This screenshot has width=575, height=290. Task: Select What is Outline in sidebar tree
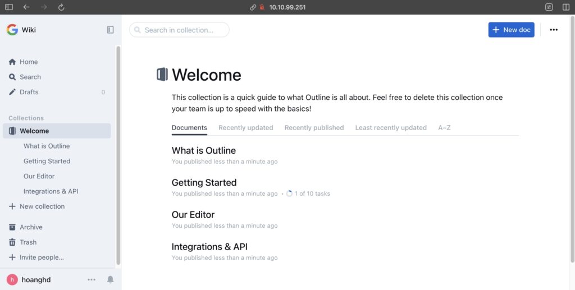[x=47, y=146]
